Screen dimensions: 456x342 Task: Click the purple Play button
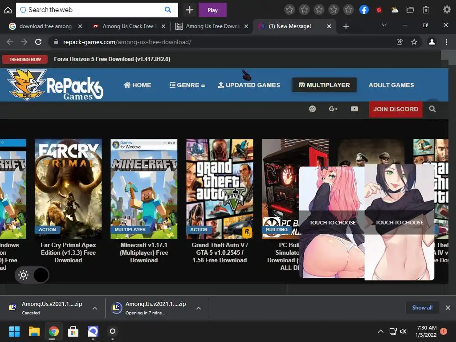212,10
